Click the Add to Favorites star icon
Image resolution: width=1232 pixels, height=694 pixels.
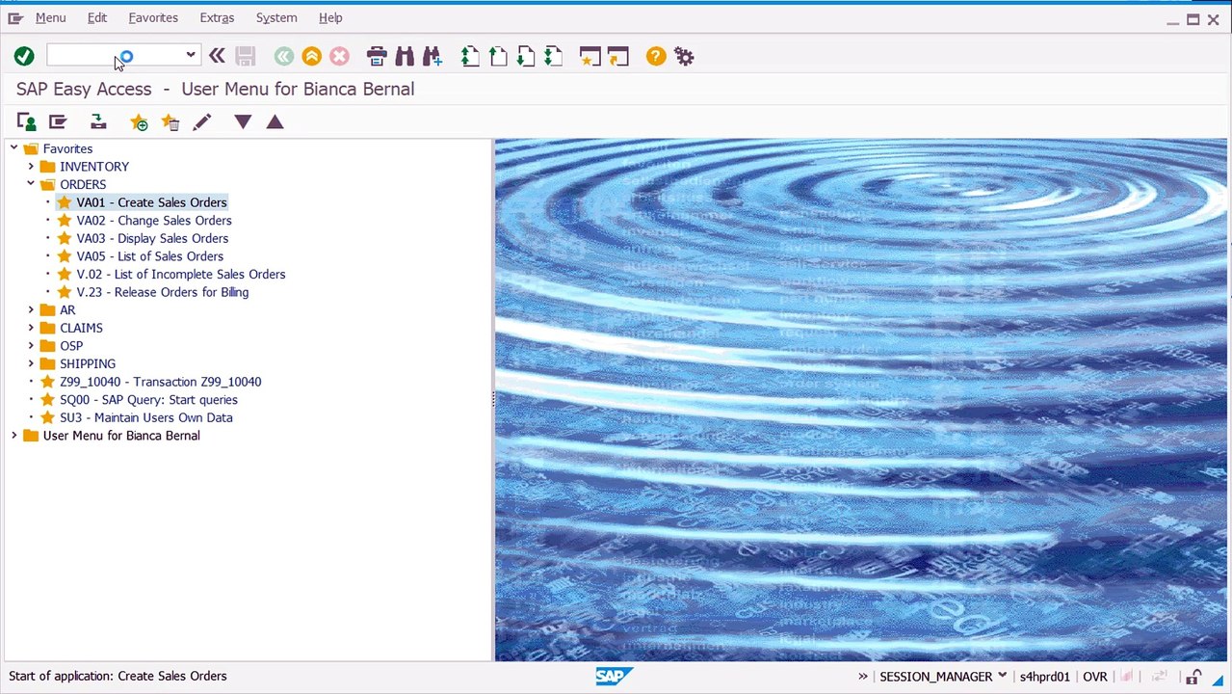[140, 122]
